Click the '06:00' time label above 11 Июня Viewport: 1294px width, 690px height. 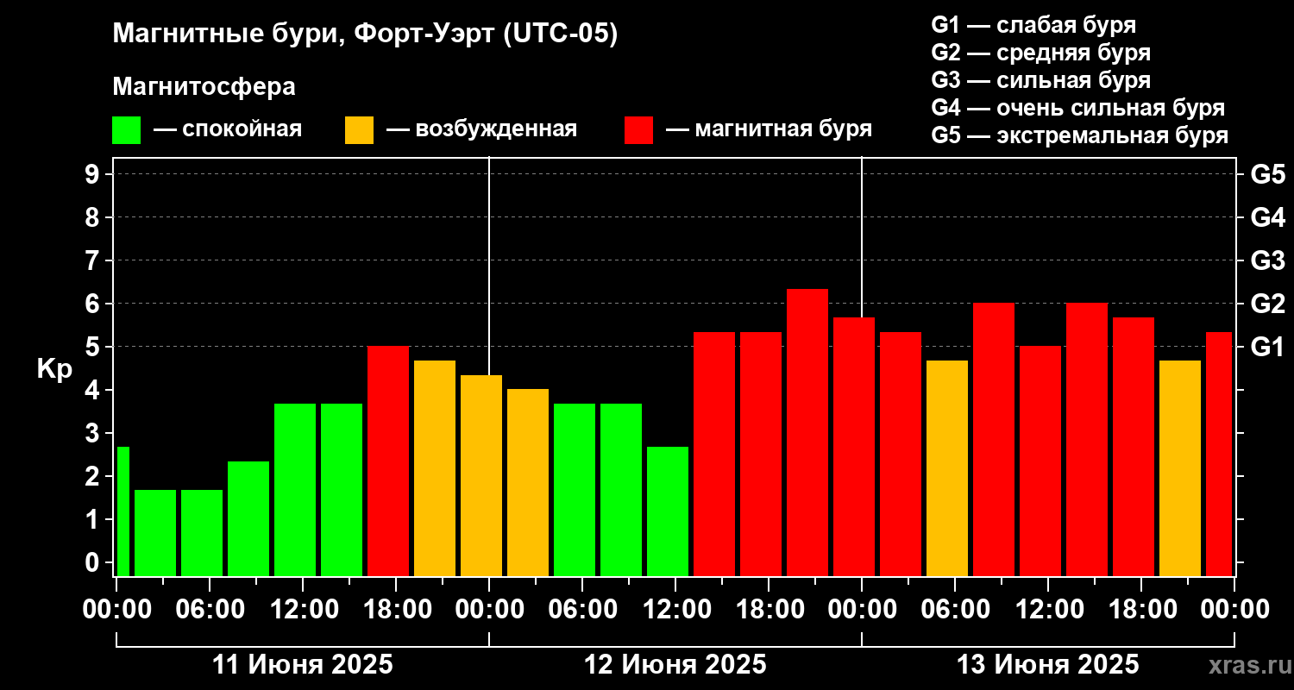point(209,609)
